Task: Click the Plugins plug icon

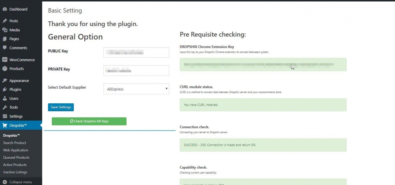Action: click(5, 90)
